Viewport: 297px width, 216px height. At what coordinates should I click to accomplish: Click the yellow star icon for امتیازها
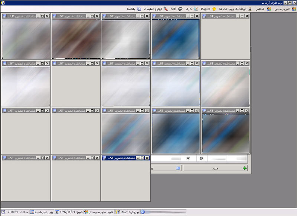coord(214,9)
